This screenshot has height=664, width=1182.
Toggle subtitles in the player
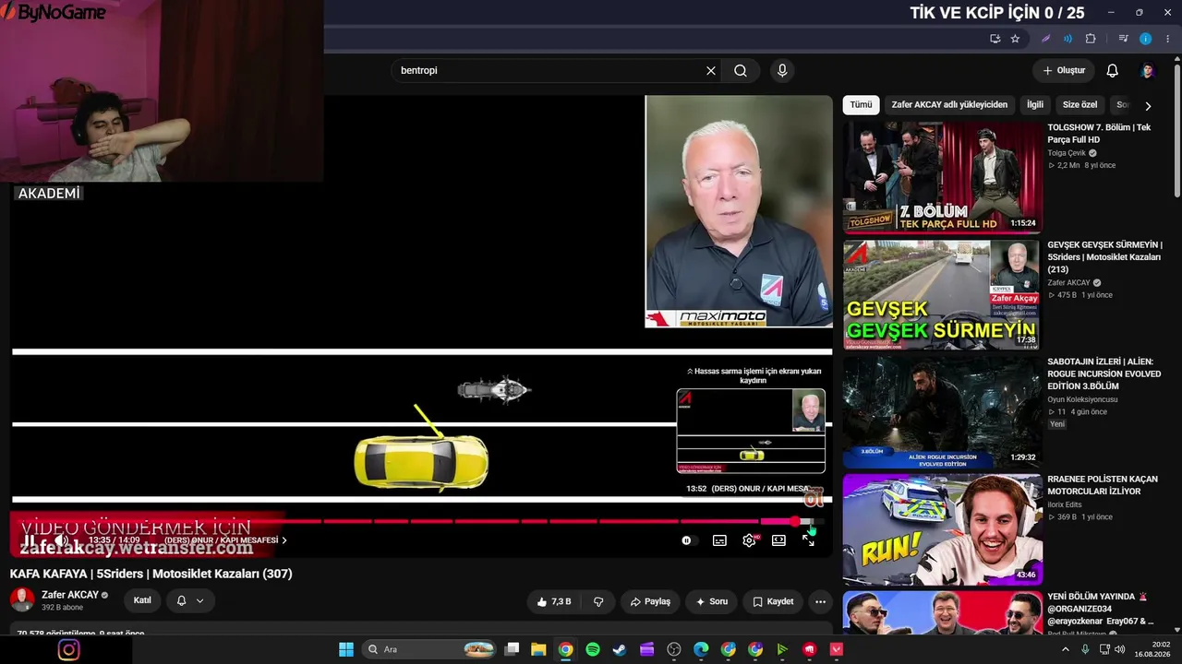719,540
